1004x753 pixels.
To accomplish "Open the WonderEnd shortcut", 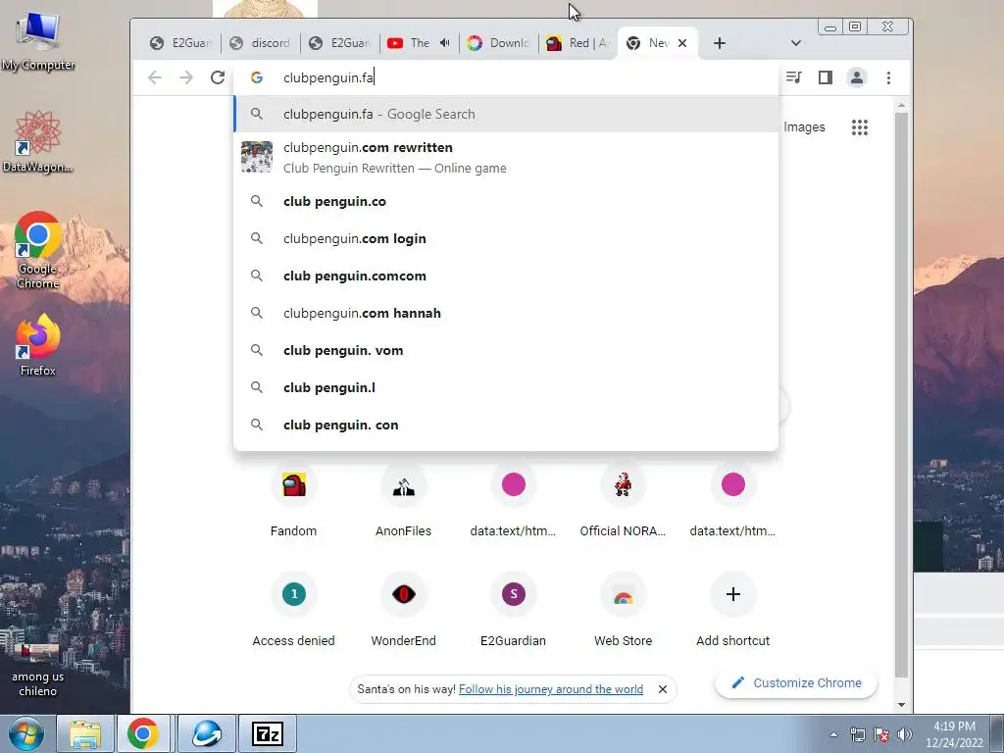I will click(x=403, y=608).
